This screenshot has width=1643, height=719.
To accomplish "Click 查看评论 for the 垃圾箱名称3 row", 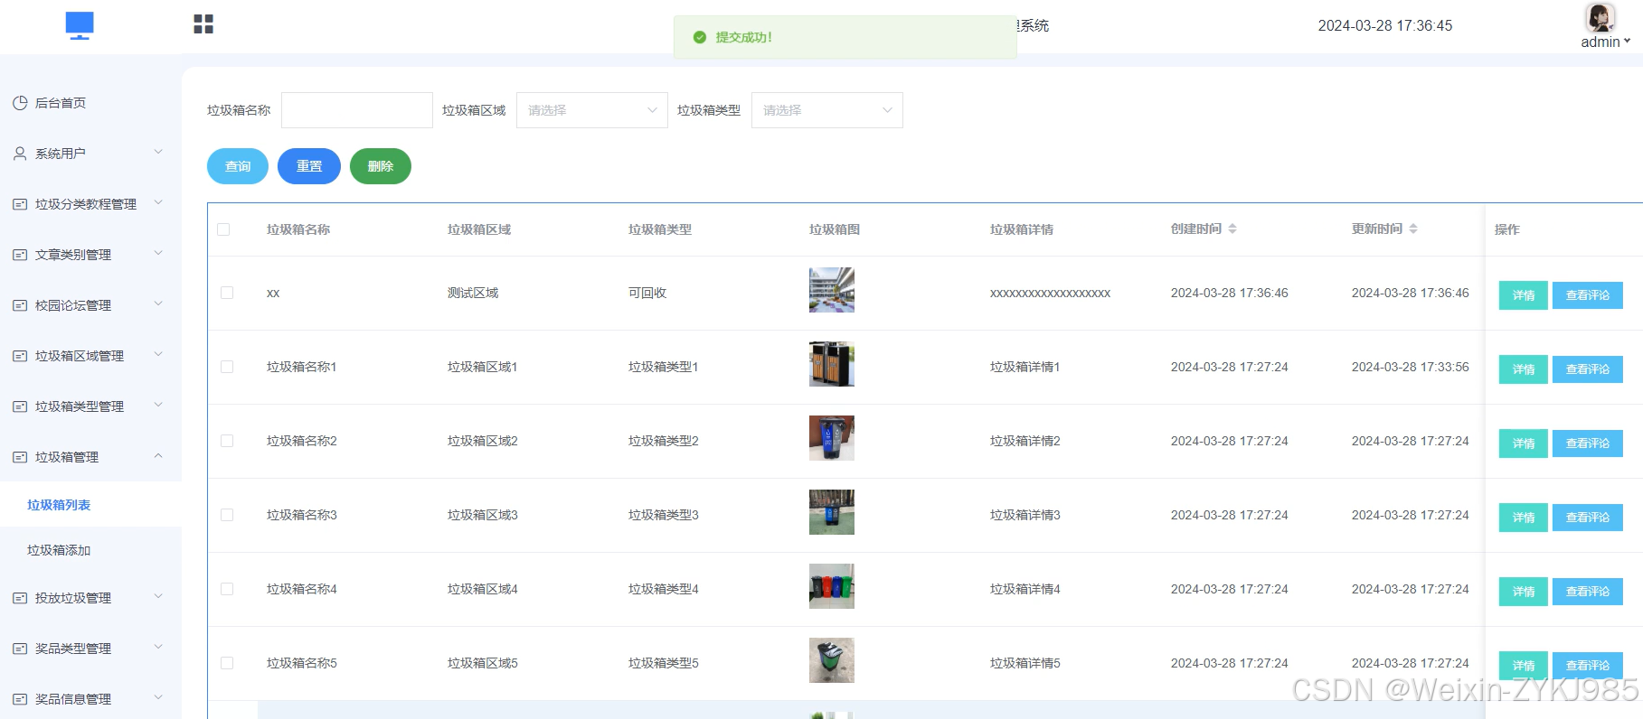I will (1588, 518).
